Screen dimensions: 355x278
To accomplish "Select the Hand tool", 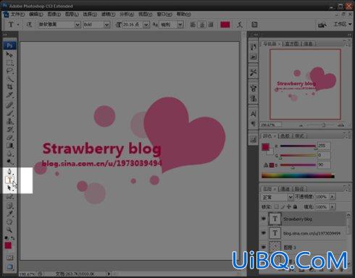I will 9,222.
